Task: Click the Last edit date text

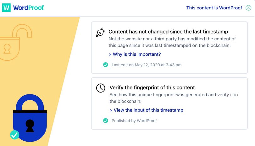Action: point(147,65)
